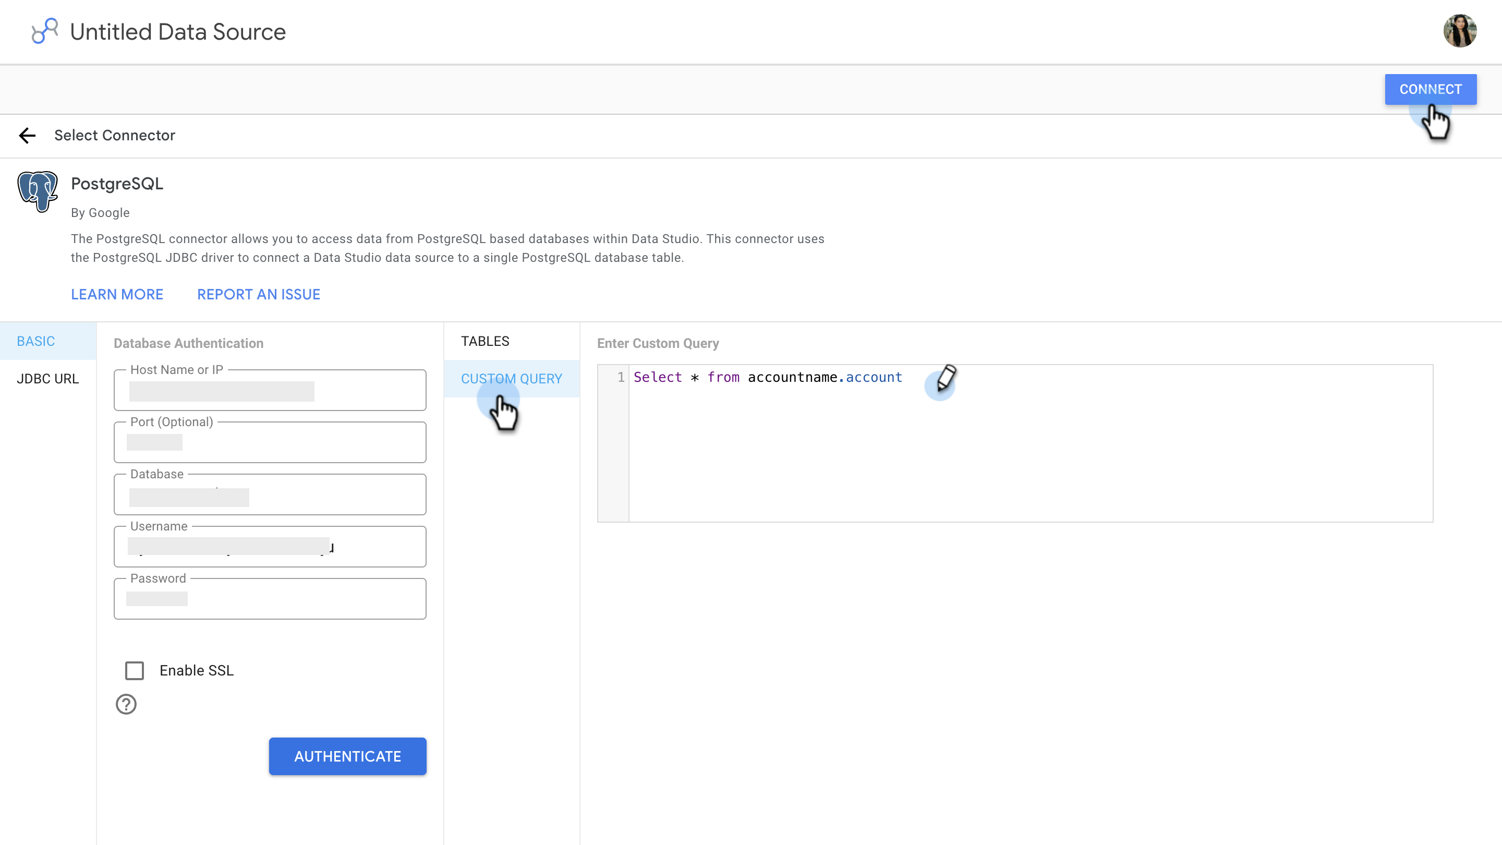1502x845 pixels.
Task: Focus the Database input field
Action: tap(270, 494)
